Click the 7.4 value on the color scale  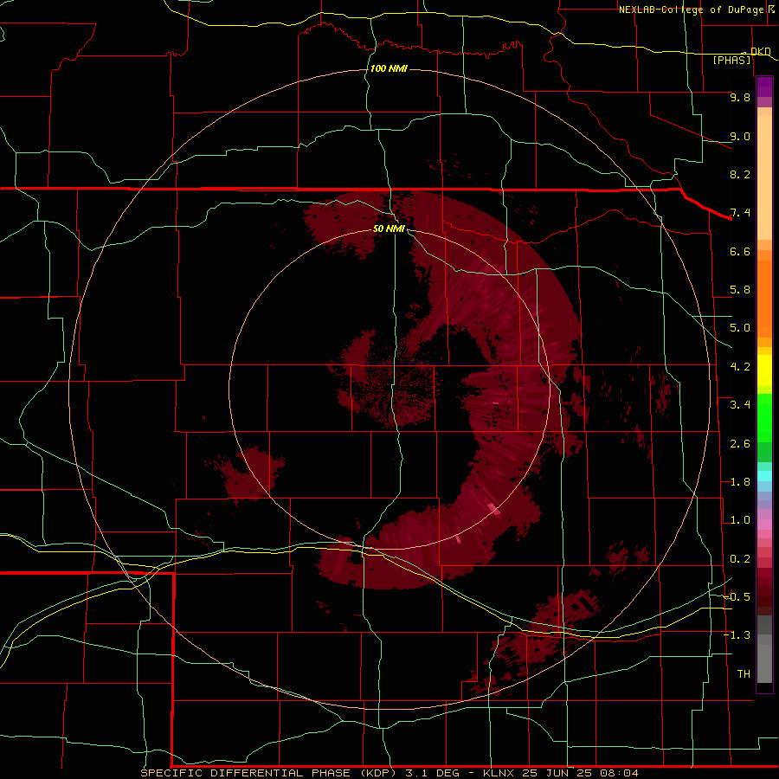[740, 213]
